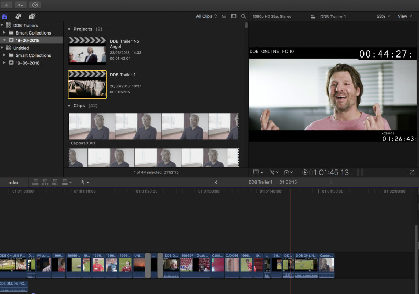The height and width of the screenshot is (294, 419).
Task: Select the DDB Trailers library row
Action: click(31, 25)
